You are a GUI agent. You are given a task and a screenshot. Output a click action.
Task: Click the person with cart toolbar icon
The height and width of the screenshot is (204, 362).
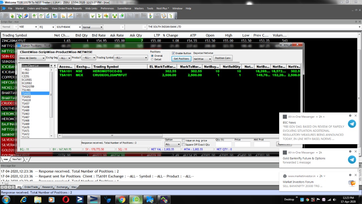[x=150, y=16]
